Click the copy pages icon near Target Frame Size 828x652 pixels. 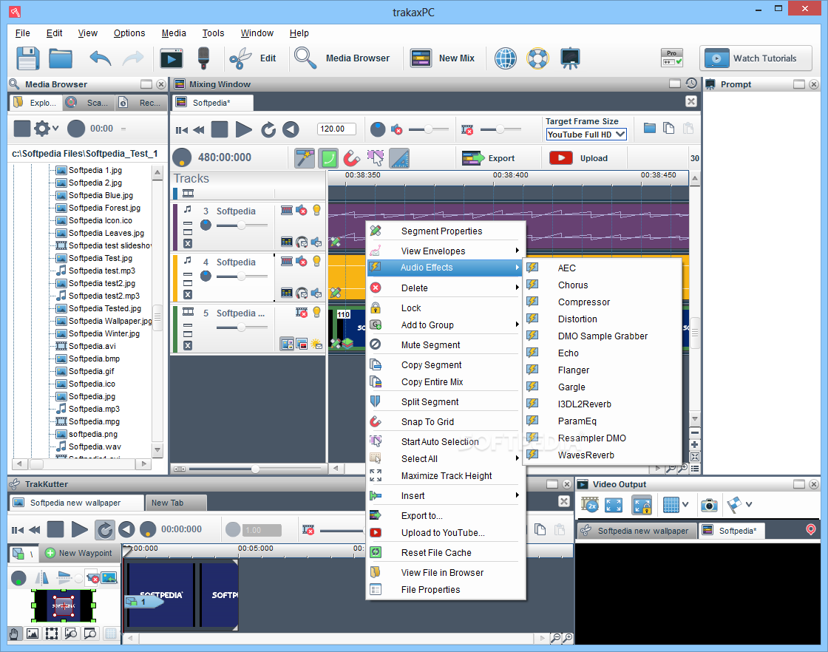point(668,129)
